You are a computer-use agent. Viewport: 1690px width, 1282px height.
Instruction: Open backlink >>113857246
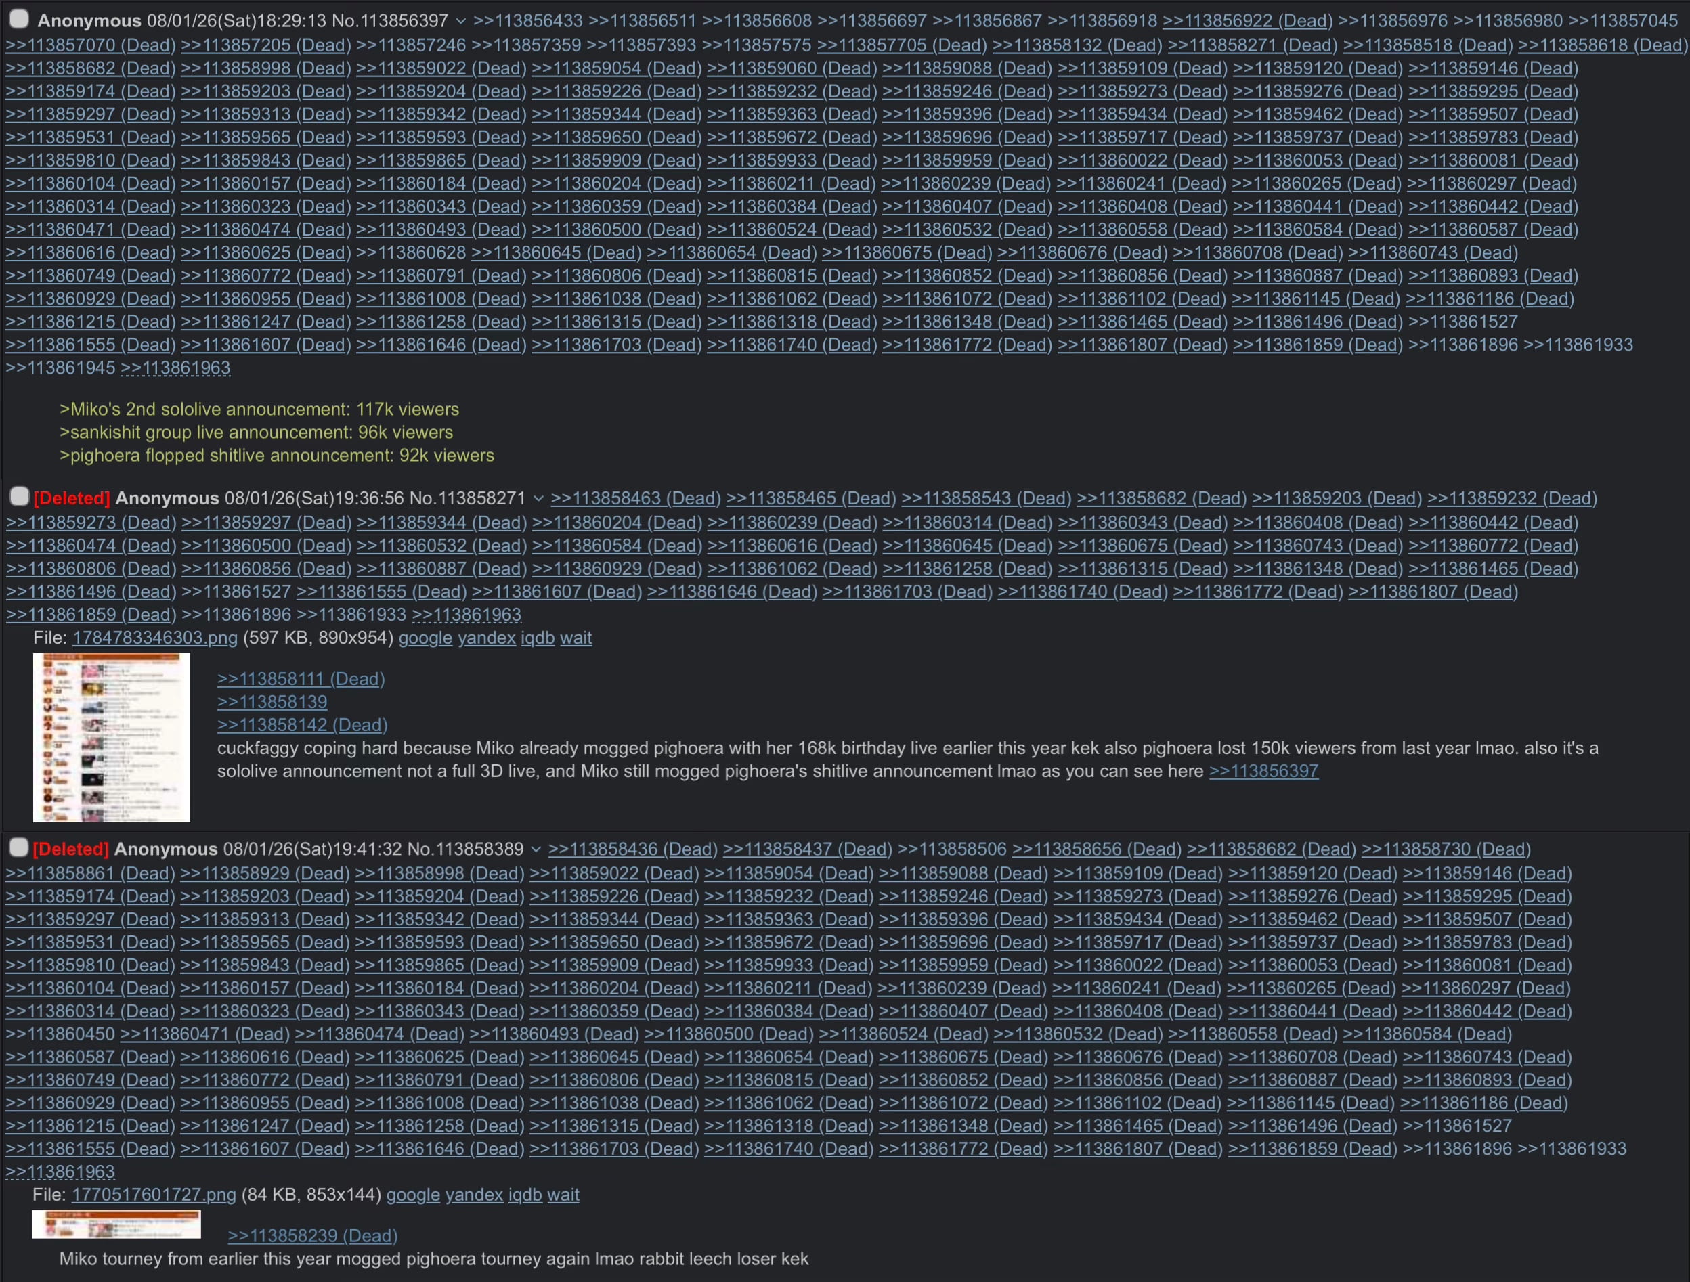(x=411, y=46)
